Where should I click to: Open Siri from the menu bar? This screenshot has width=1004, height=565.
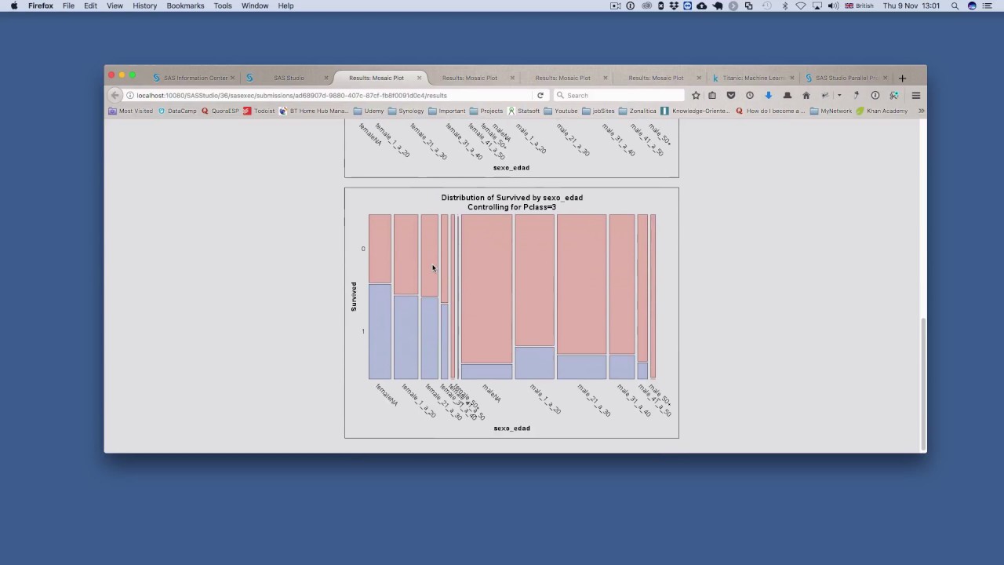972,5
